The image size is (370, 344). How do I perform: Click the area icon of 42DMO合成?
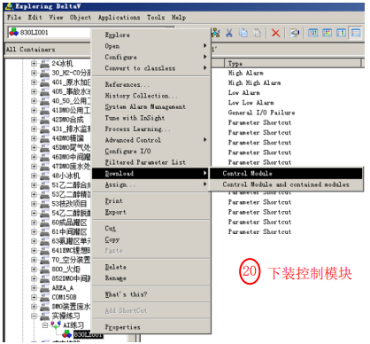pos(44,120)
